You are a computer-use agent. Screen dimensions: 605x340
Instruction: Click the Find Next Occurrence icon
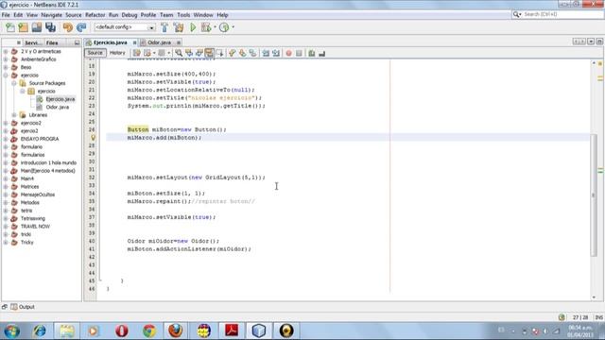click(x=199, y=53)
